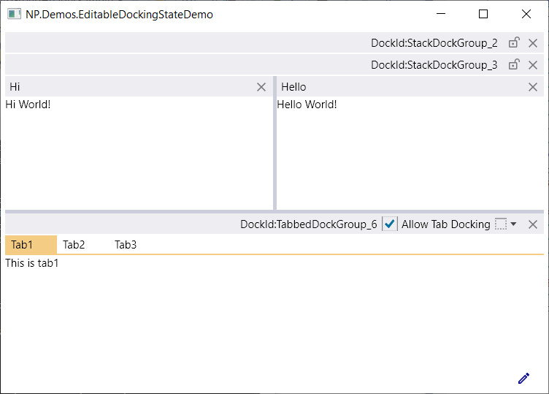Close the Hi dock pane
Screen dimensions: 549x394
coord(261,87)
